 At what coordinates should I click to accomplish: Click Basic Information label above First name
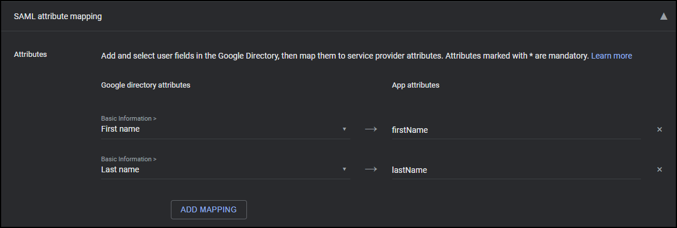(x=128, y=118)
